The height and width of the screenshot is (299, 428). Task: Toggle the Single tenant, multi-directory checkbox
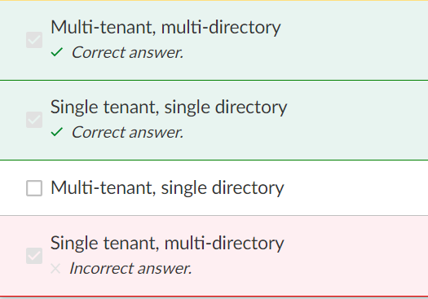pyautogui.click(x=34, y=256)
